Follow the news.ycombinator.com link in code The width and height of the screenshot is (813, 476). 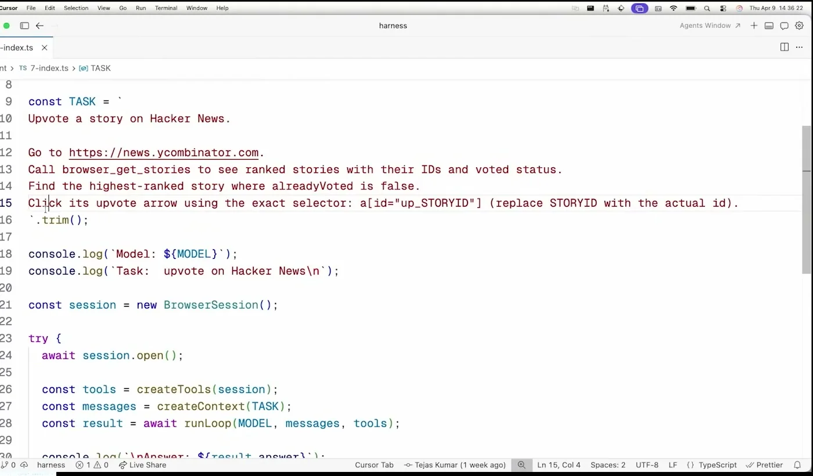[x=164, y=153]
